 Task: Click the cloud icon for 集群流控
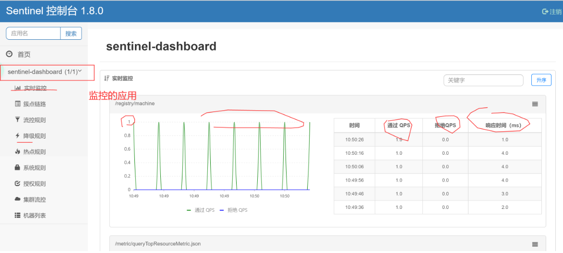click(x=18, y=199)
